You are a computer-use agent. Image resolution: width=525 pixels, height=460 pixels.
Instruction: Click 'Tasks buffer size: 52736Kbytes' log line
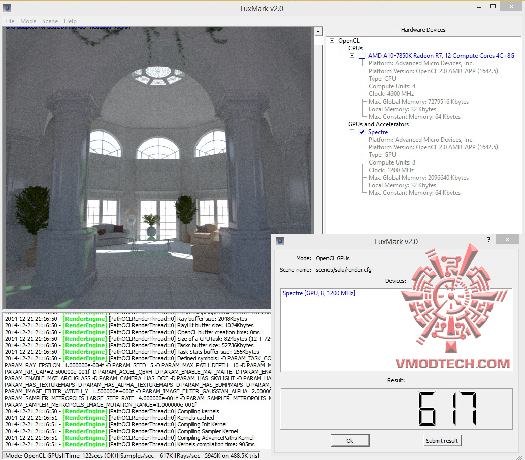[x=129, y=345]
